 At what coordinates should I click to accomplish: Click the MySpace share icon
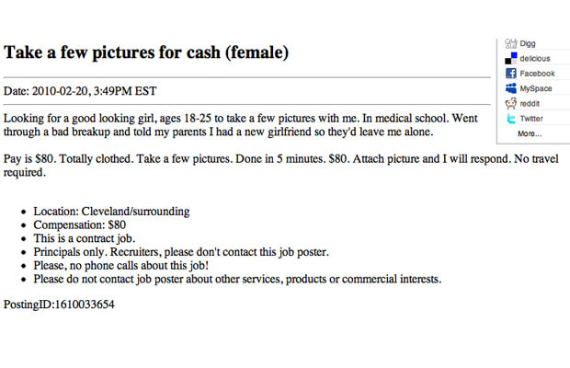pos(511,88)
